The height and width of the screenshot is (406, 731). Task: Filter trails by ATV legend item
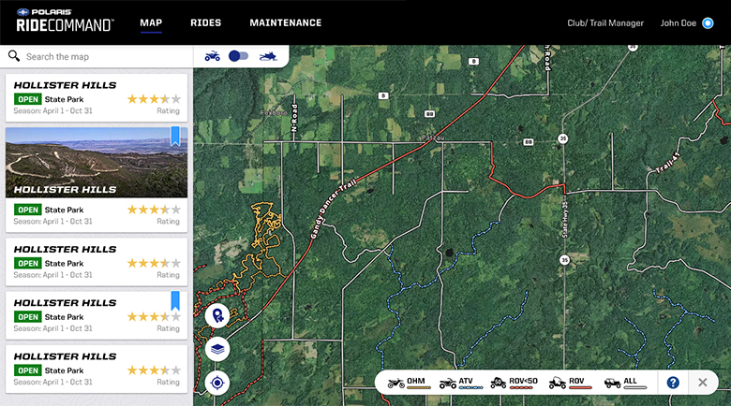pos(460,383)
